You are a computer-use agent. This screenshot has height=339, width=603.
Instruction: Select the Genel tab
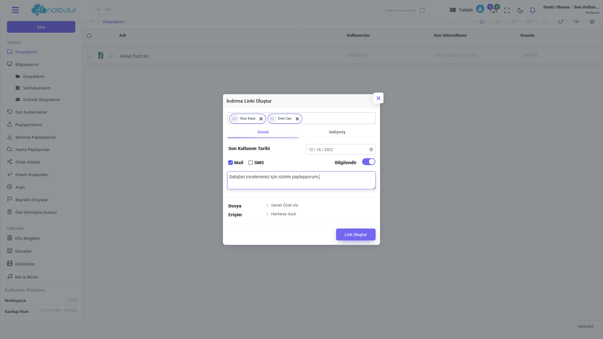(263, 132)
